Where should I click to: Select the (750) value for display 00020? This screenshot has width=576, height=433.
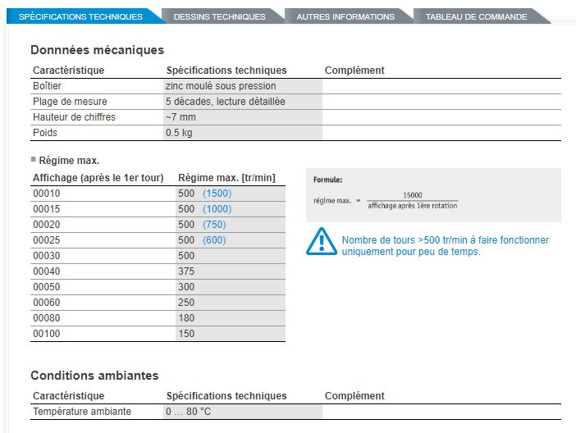point(214,225)
